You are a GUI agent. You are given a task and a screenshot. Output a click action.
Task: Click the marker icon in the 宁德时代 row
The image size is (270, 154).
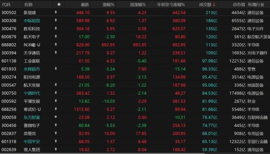coord(56,93)
